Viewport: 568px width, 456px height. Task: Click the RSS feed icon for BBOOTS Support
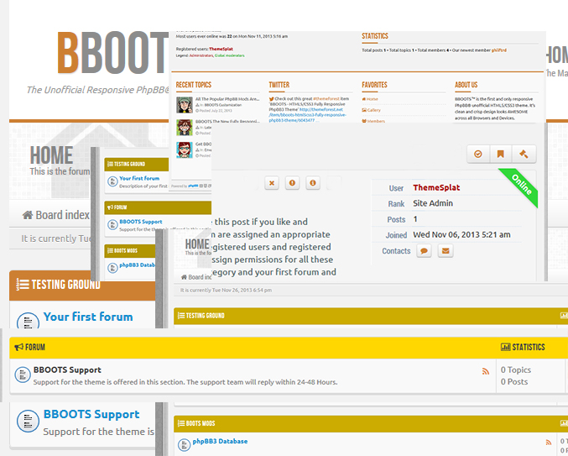click(x=485, y=371)
